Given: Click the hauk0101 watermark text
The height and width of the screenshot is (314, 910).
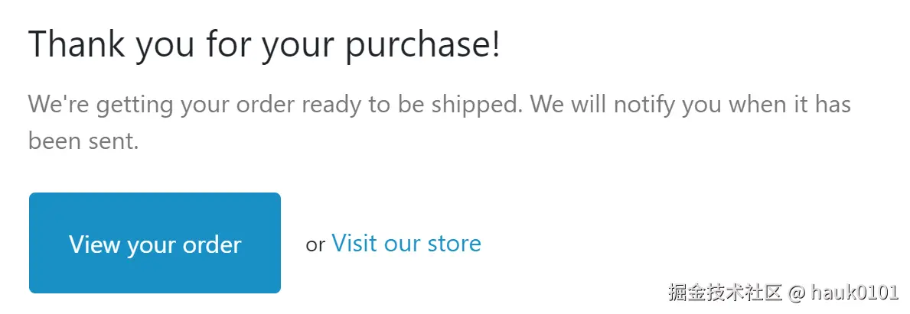Looking at the screenshot, I should [x=854, y=292].
